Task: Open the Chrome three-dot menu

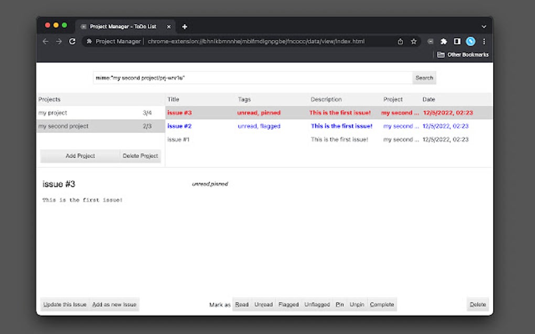Action: (484, 41)
